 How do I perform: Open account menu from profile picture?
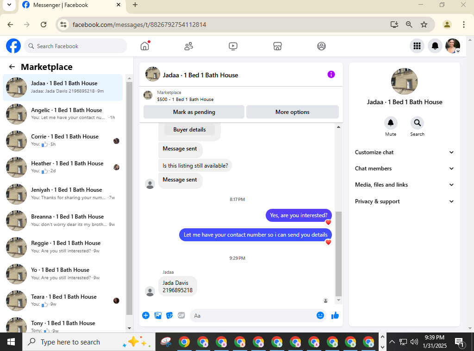point(453,46)
